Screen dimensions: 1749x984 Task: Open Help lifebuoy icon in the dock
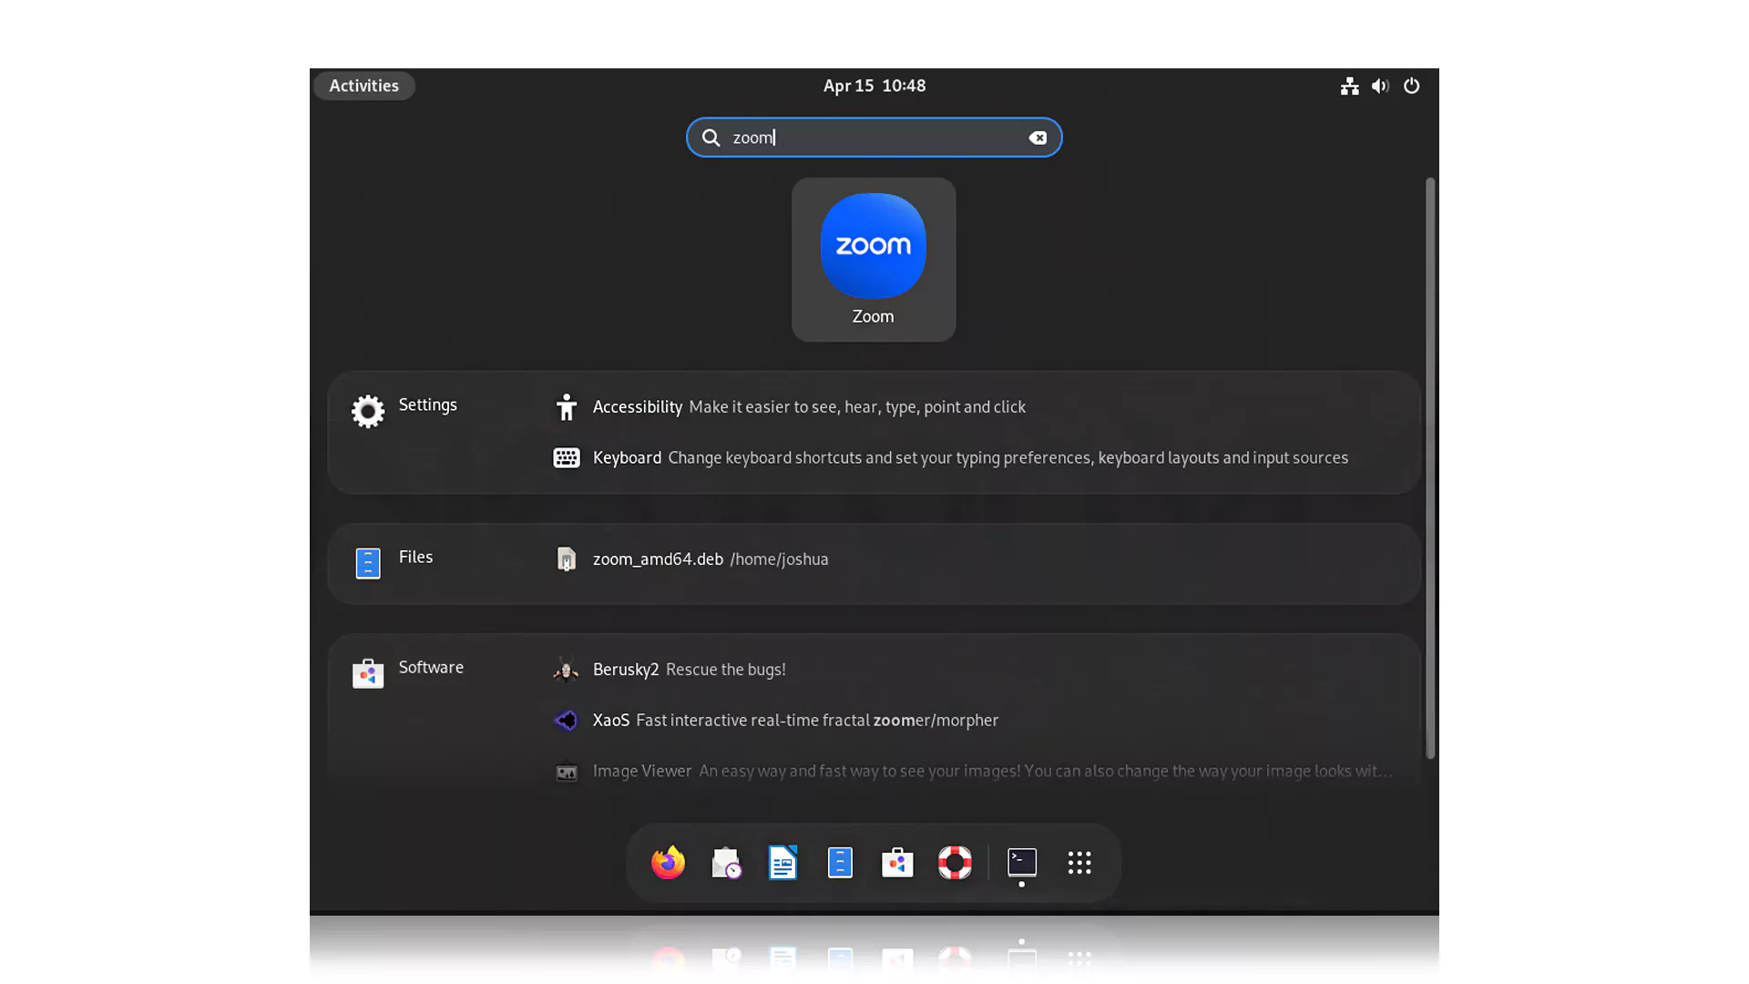[x=955, y=862]
